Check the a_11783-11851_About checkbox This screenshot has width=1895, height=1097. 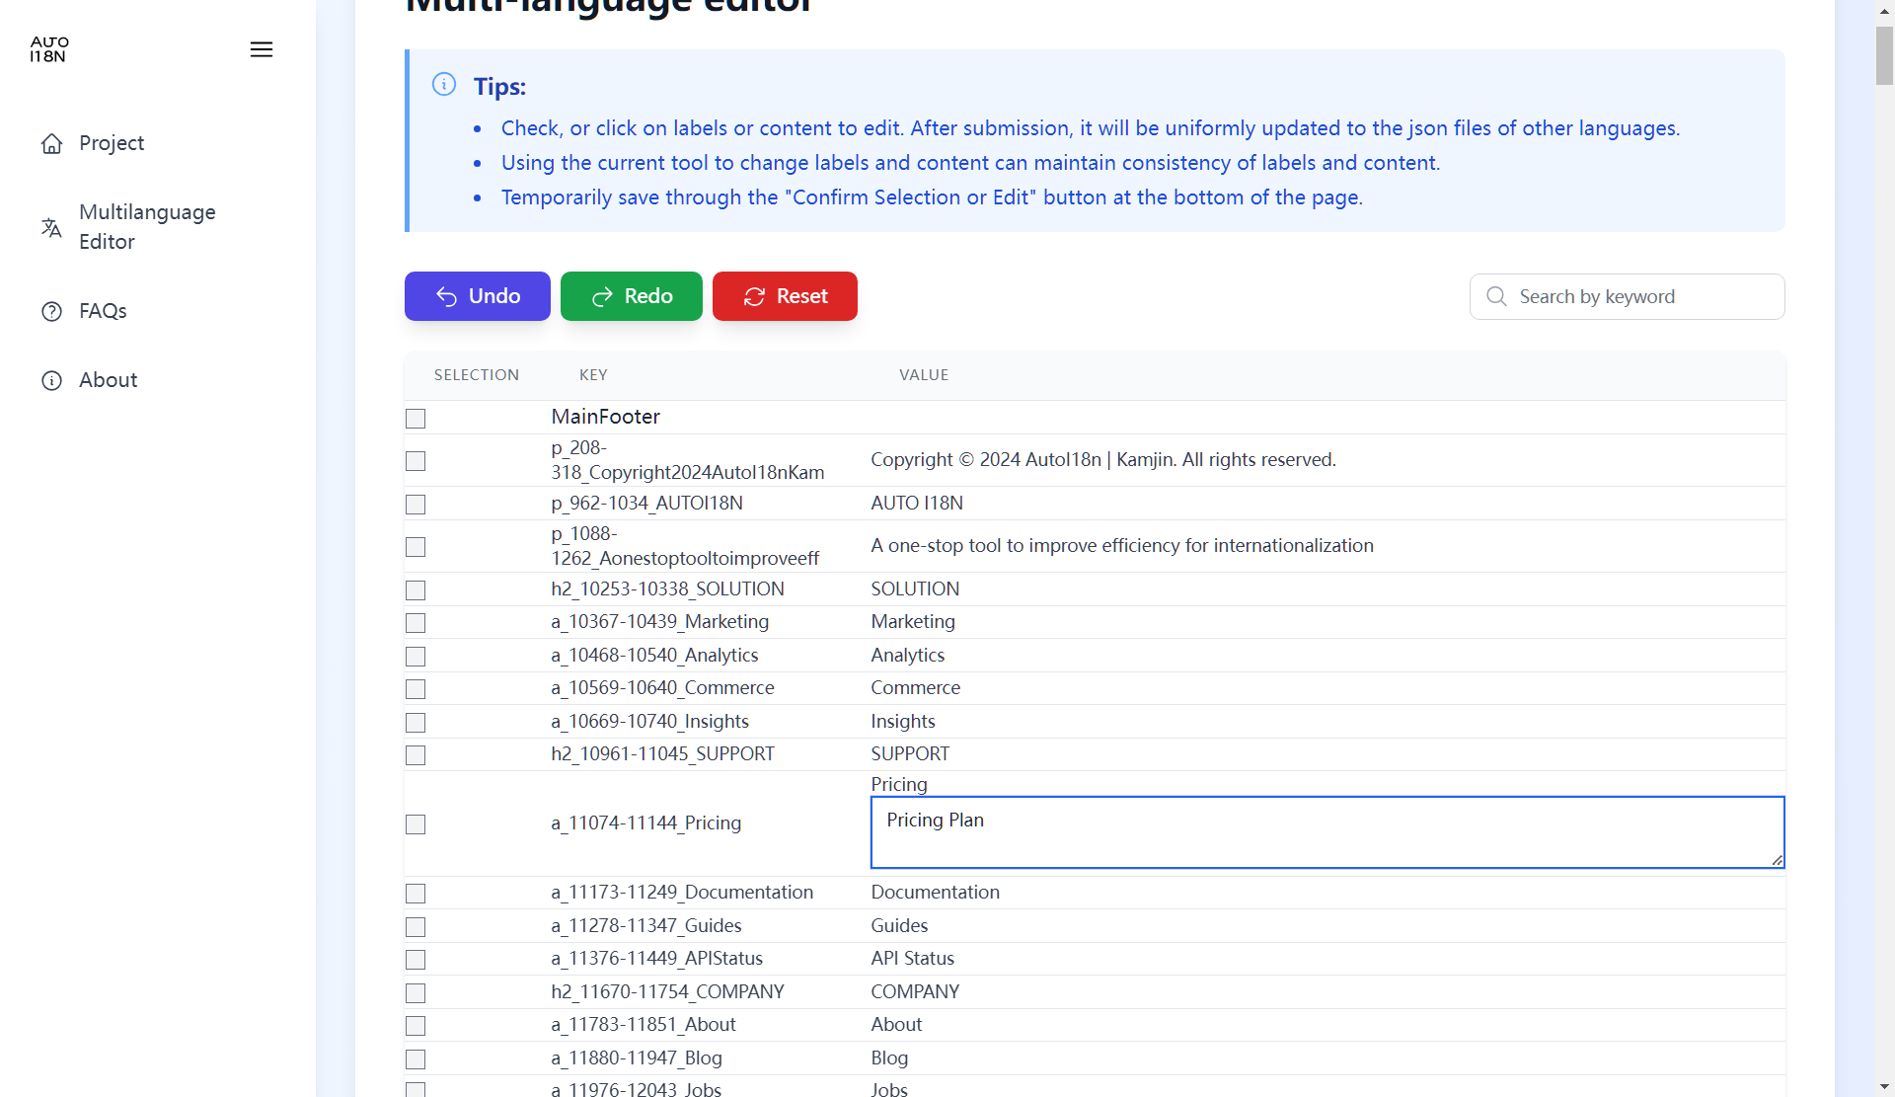pyautogui.click(x=416, y=1026)
